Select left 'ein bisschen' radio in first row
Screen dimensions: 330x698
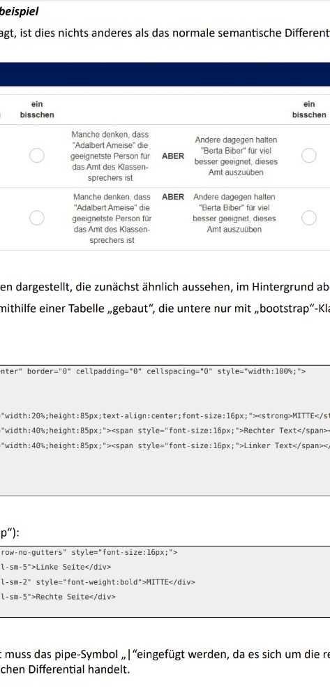(x=36, y=156)
